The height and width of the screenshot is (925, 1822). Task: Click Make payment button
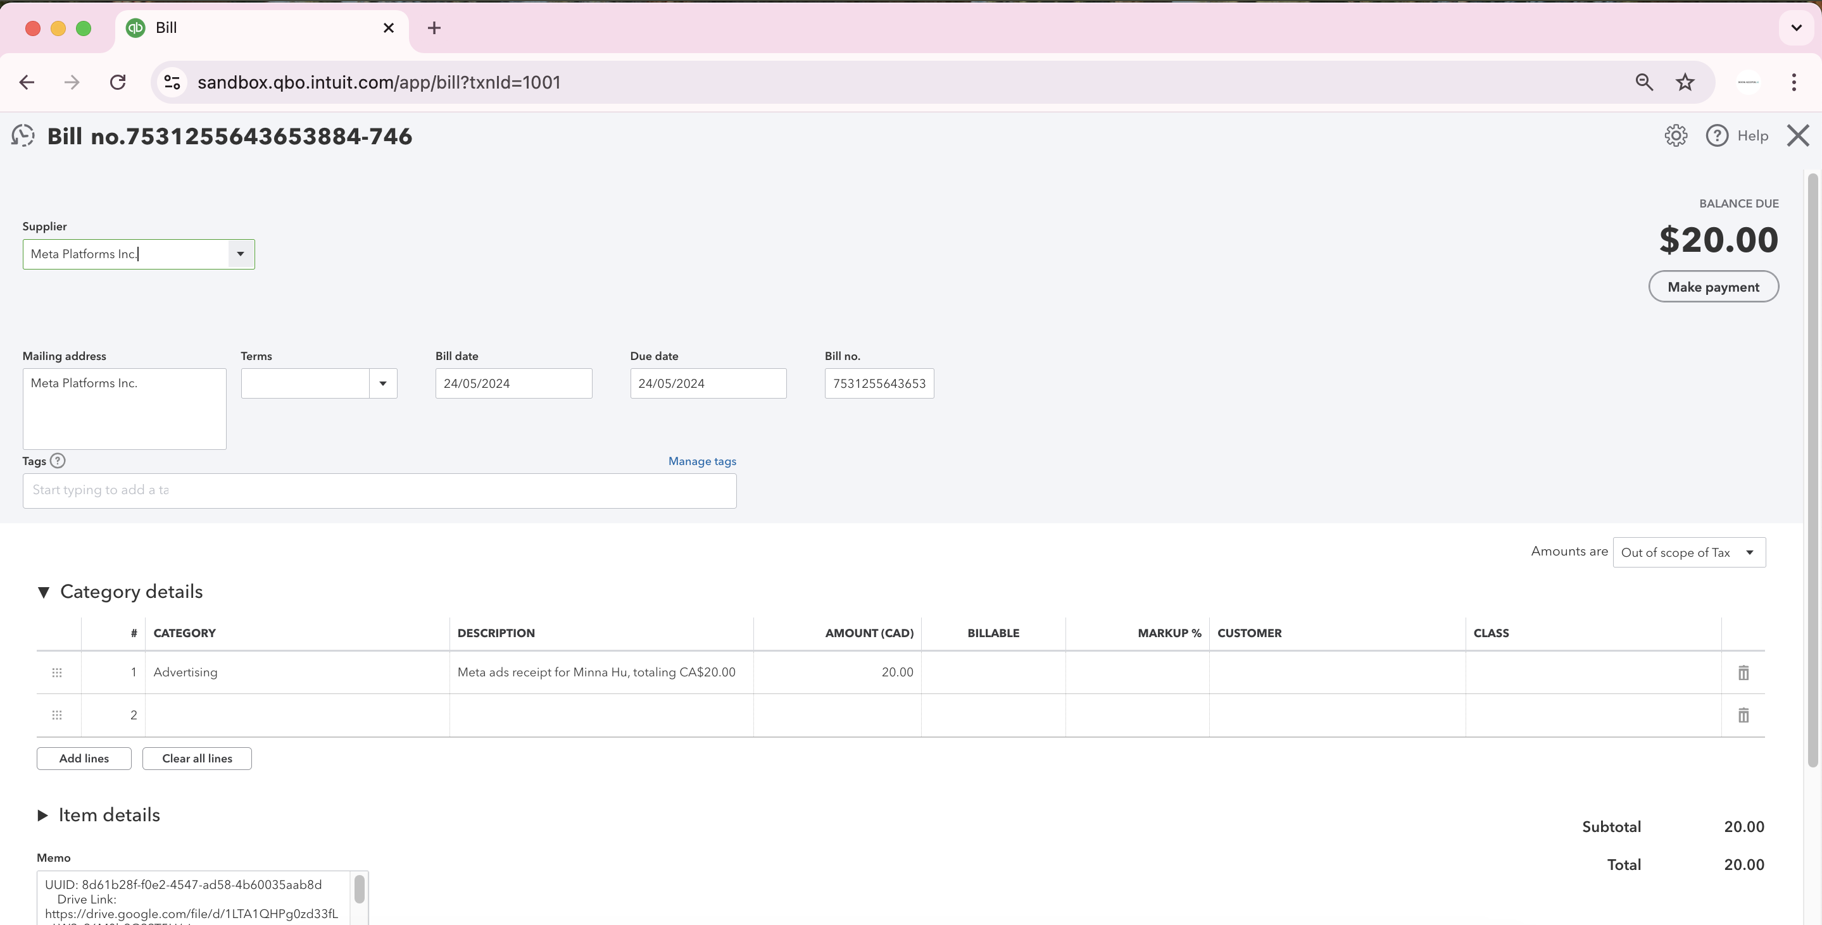coord(1713,287)
